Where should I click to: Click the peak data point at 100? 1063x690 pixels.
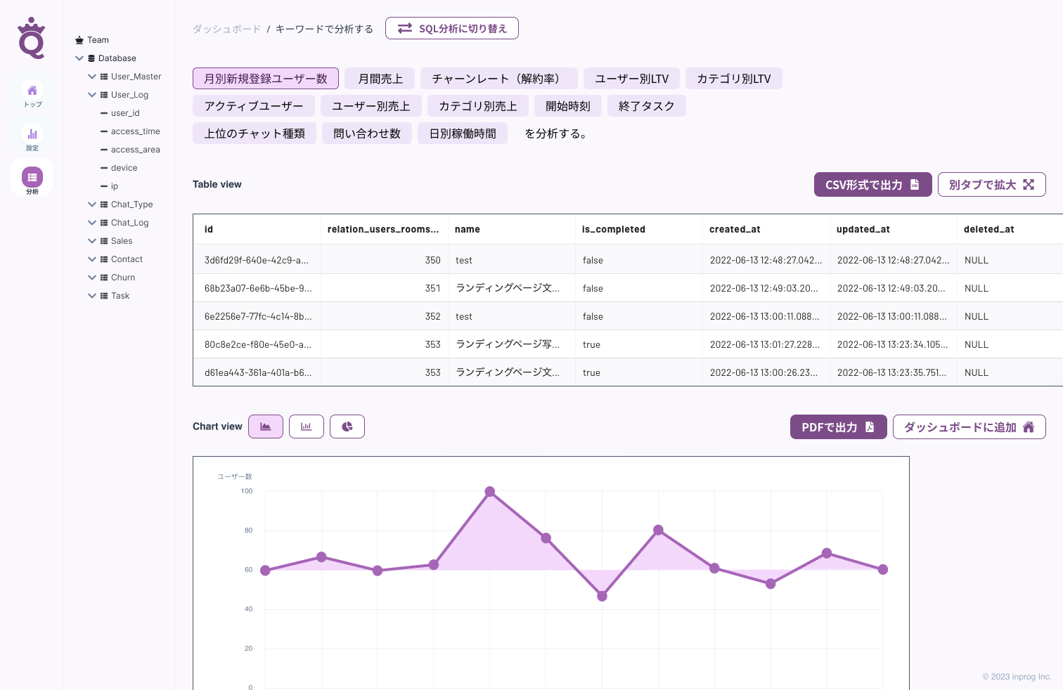tap(490, 492)
